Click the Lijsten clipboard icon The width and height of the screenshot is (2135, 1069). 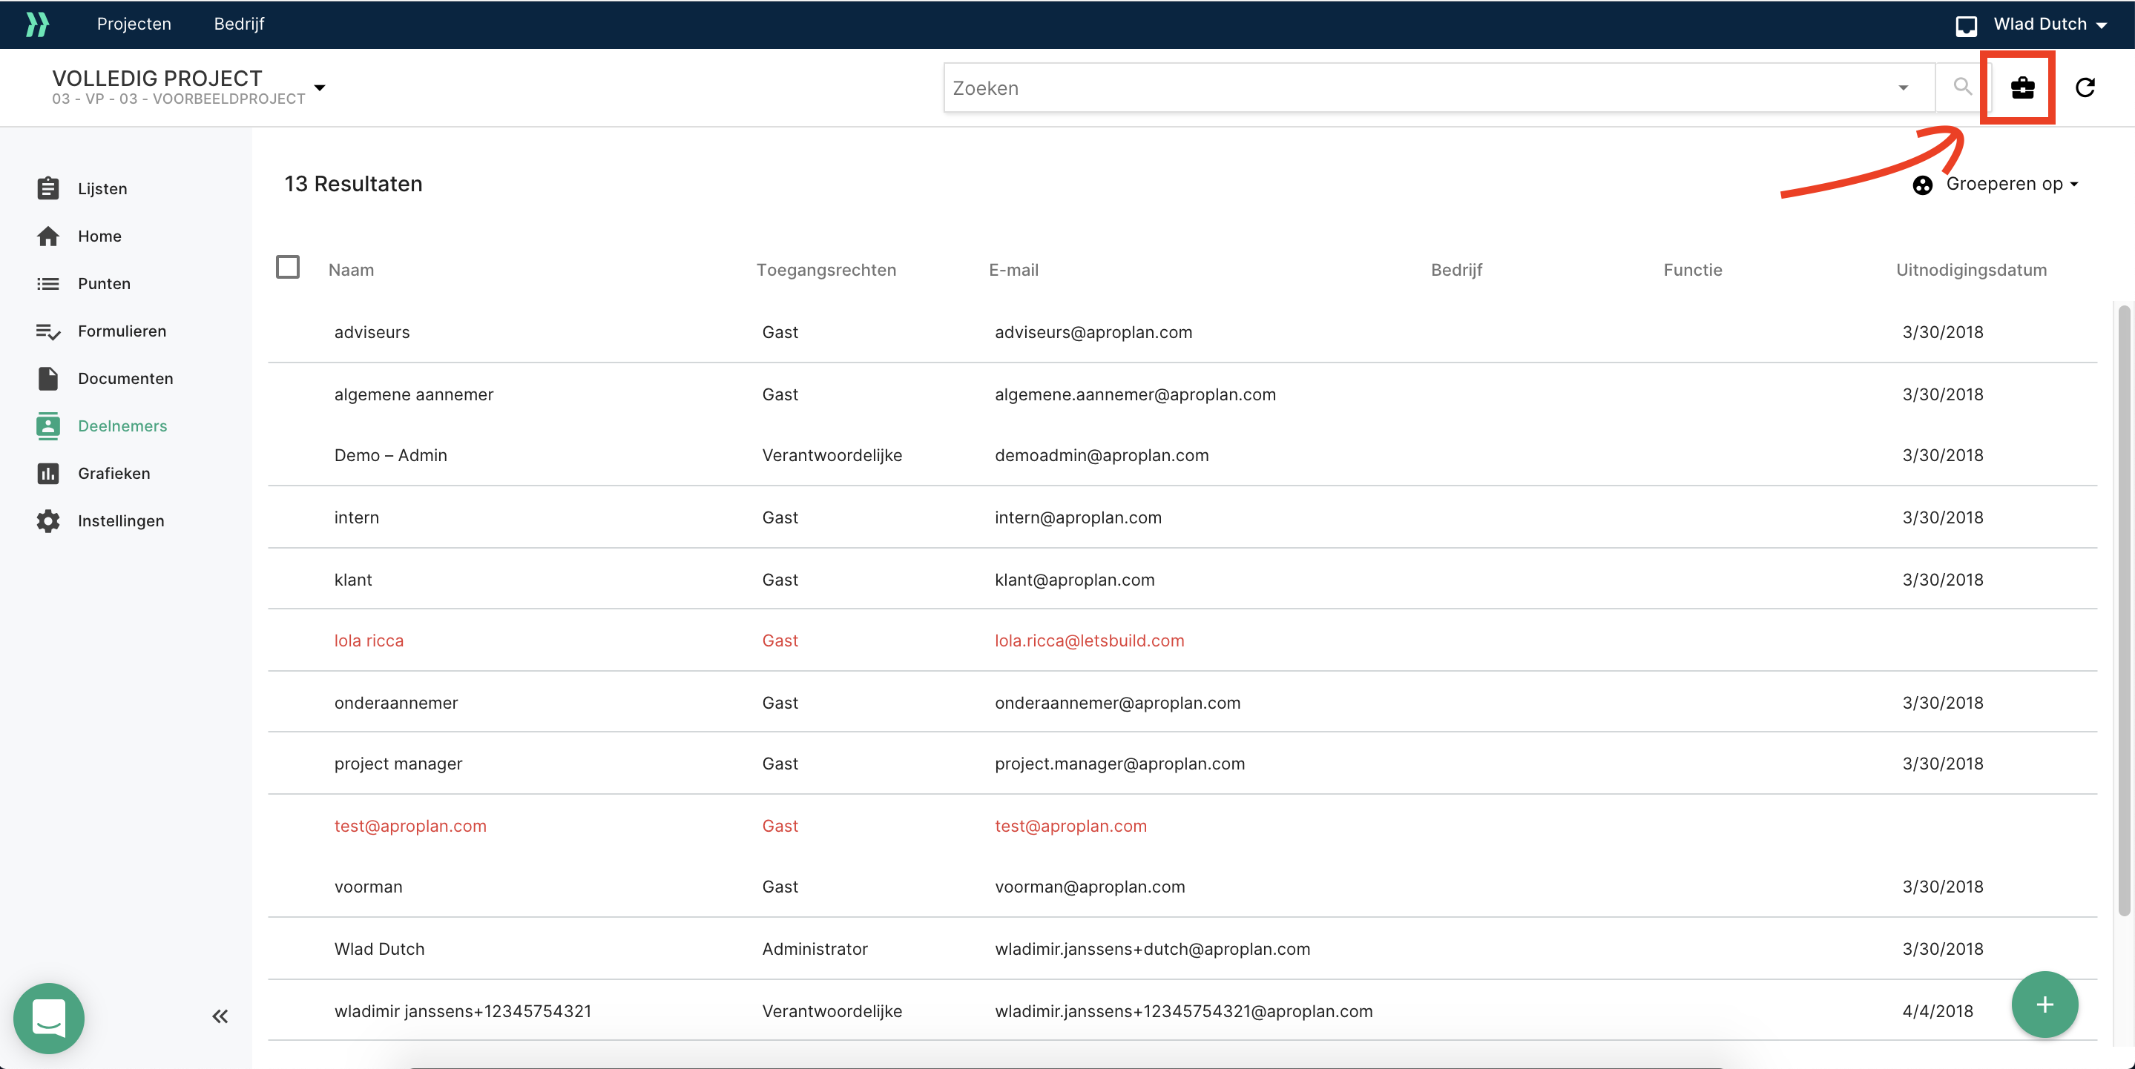point(48,188)
